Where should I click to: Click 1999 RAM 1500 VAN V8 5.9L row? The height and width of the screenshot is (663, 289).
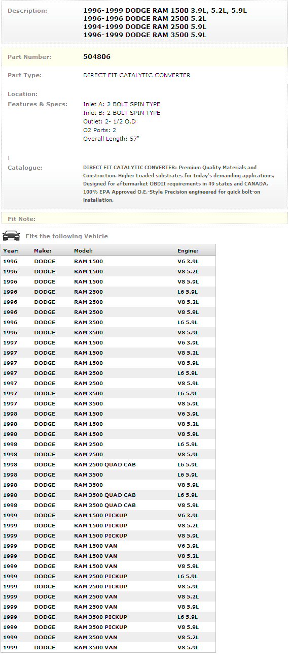108,566
